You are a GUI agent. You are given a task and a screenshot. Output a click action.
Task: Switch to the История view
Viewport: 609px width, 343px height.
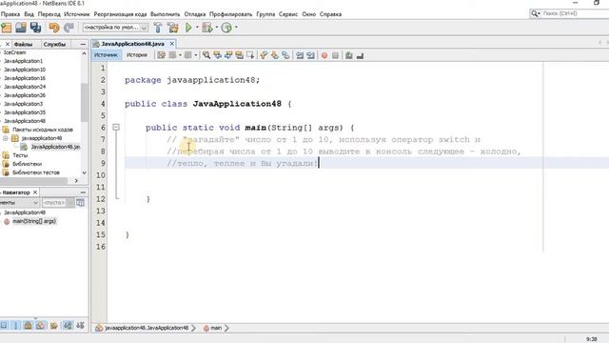pos(137,55)
